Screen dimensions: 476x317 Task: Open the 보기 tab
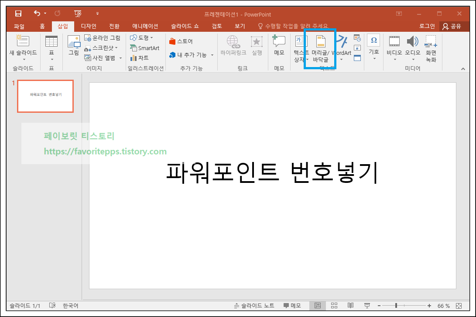tap(240, 27)
